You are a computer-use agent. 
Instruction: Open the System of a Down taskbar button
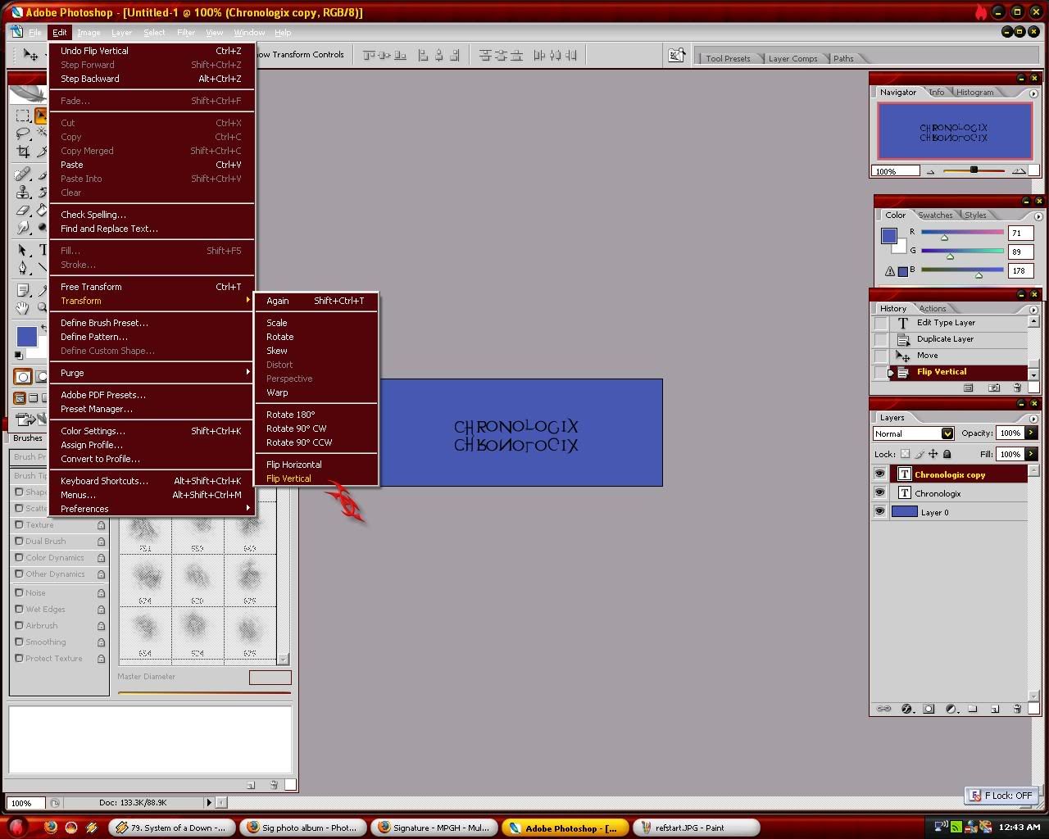pos(172,828)
